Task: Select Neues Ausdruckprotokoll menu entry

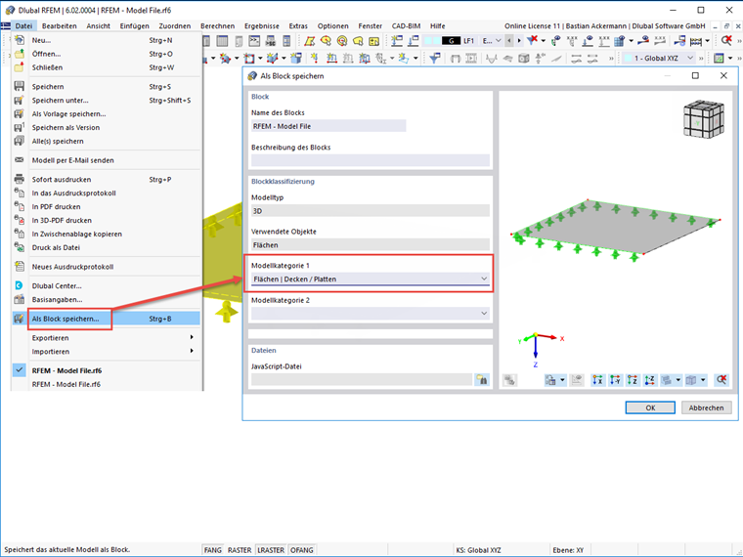Action: (x=107, y=267)
